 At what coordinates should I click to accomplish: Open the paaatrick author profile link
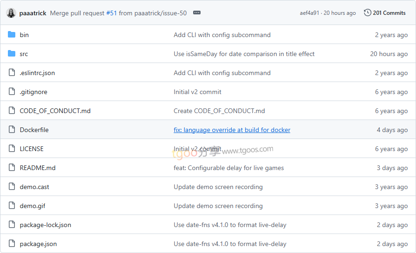(x=33, y=13)
